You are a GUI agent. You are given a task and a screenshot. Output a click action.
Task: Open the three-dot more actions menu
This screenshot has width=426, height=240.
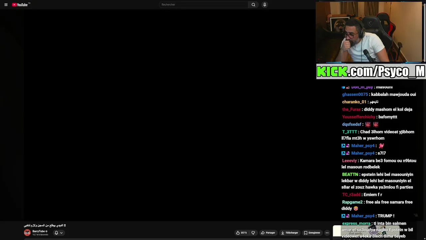pyautogui.click(x=327, y=233)
